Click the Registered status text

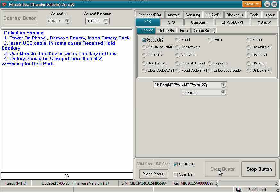[257, 189]
